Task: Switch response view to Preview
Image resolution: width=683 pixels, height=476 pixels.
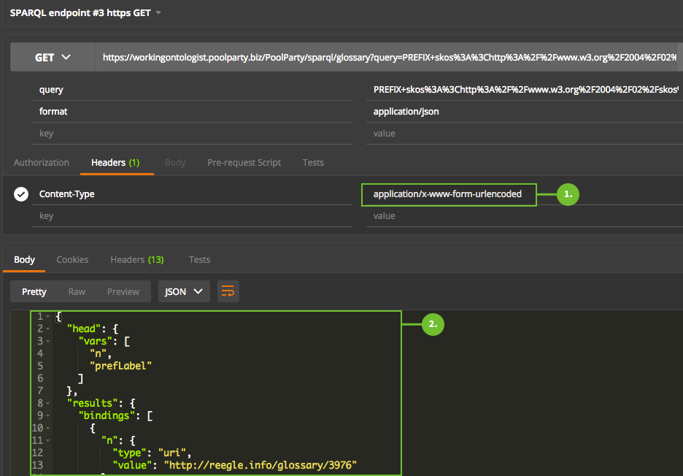Action: coord(123,291)
